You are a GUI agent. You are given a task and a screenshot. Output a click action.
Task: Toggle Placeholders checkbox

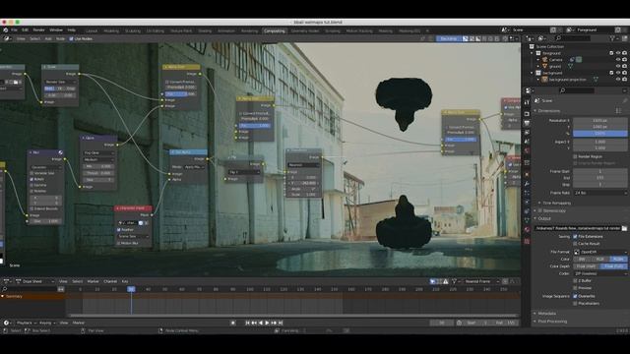click(x=575, y=304)
